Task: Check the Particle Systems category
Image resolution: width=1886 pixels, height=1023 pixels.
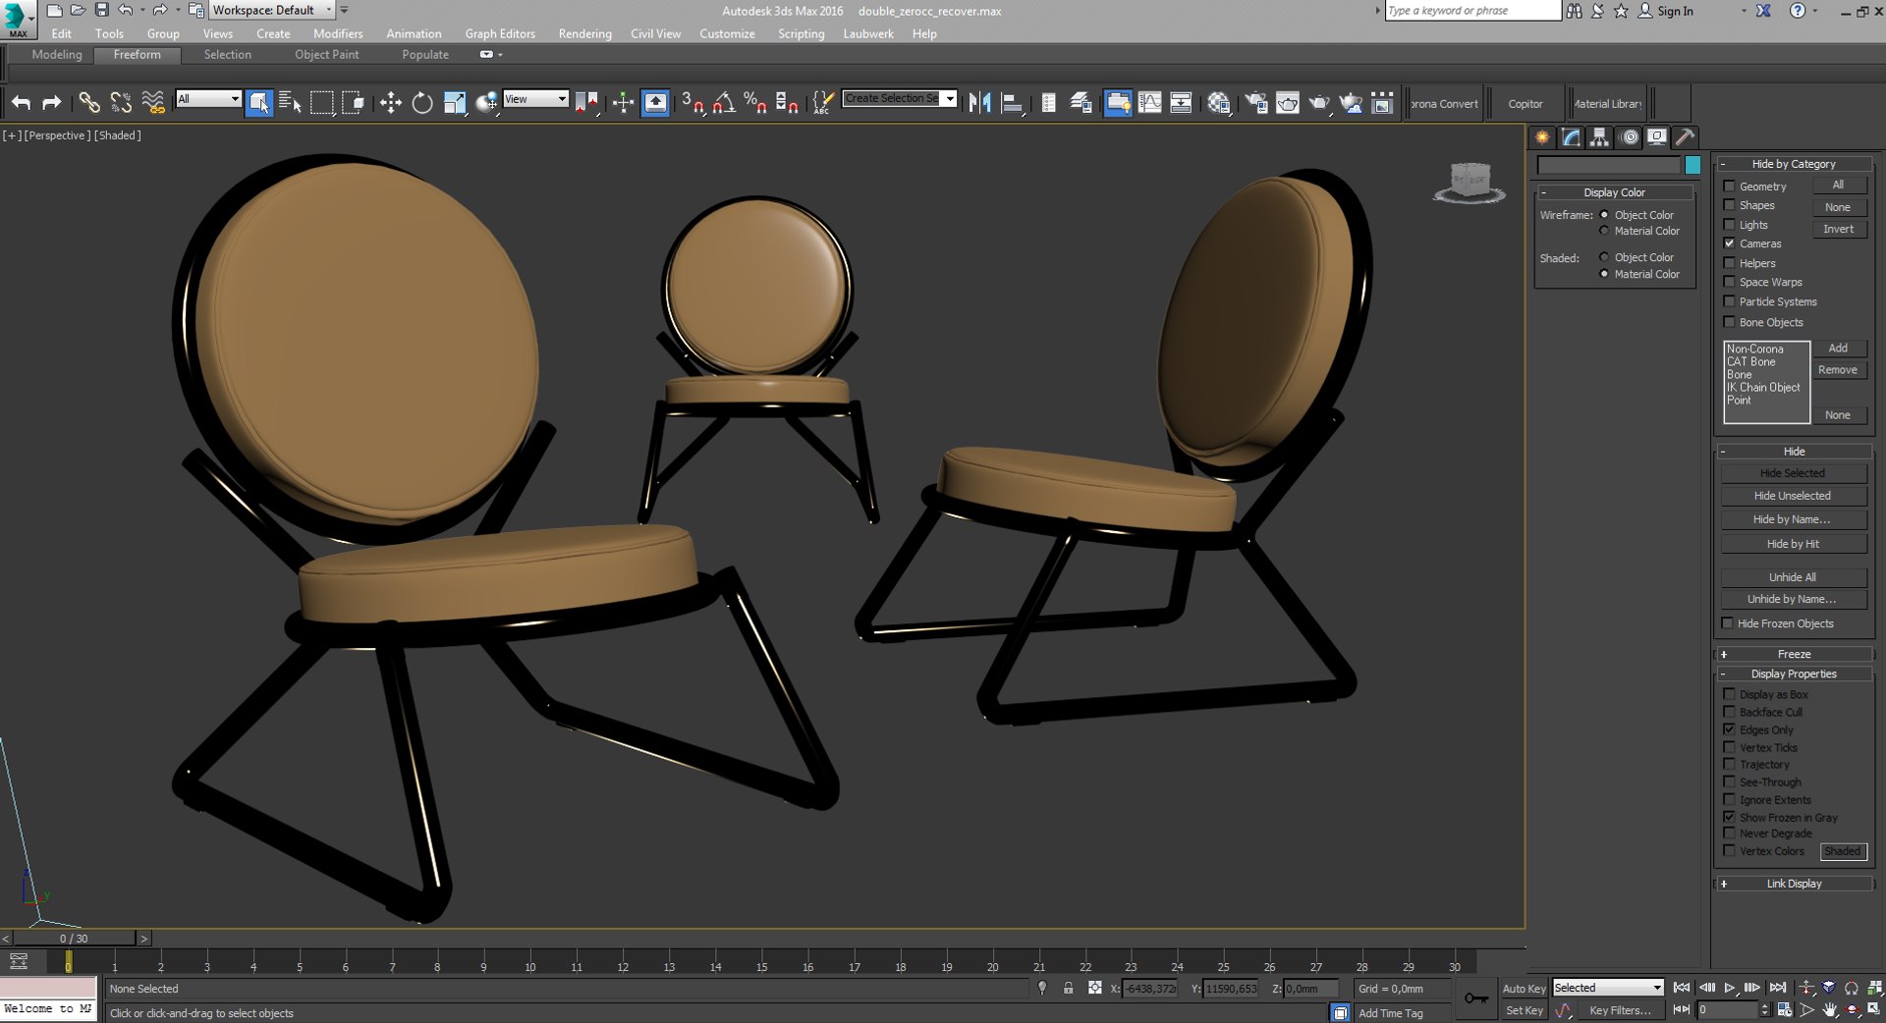Action: 1730,301
